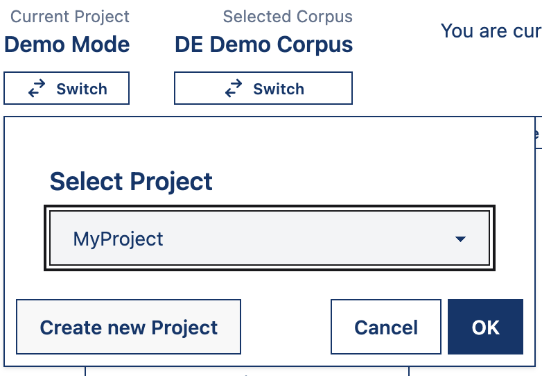Open the MyProject project dropdown
The width and height of the screenshot is (542, 376).
[269, 239]
